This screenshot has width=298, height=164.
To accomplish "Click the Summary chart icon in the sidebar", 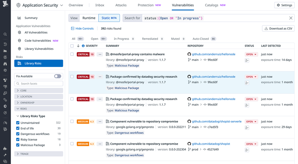I will 20,18.
